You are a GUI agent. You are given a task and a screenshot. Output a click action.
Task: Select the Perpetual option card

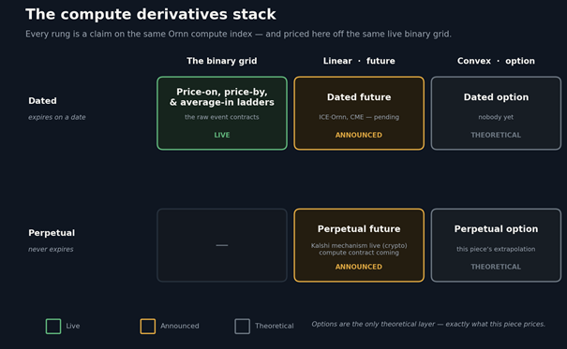tap(496, 245)
